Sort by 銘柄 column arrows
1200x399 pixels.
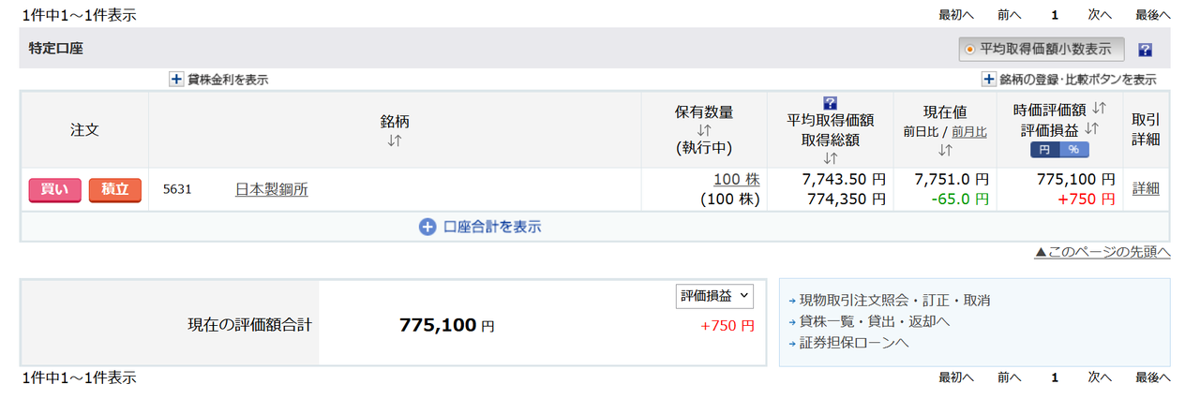(395, 140)
